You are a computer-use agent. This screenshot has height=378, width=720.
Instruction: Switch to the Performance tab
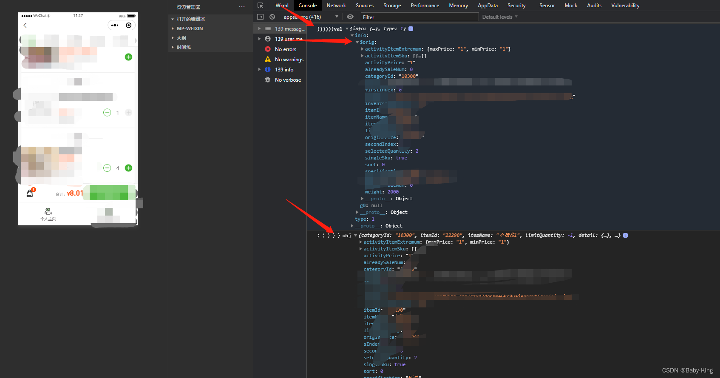[x=425, y=6]
